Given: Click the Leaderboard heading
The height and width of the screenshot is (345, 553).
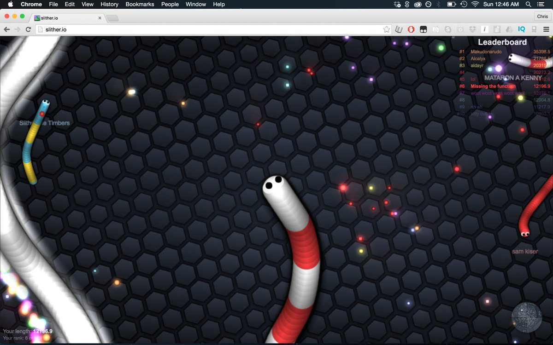Looking at the screenshot, I should pos(502,42).
